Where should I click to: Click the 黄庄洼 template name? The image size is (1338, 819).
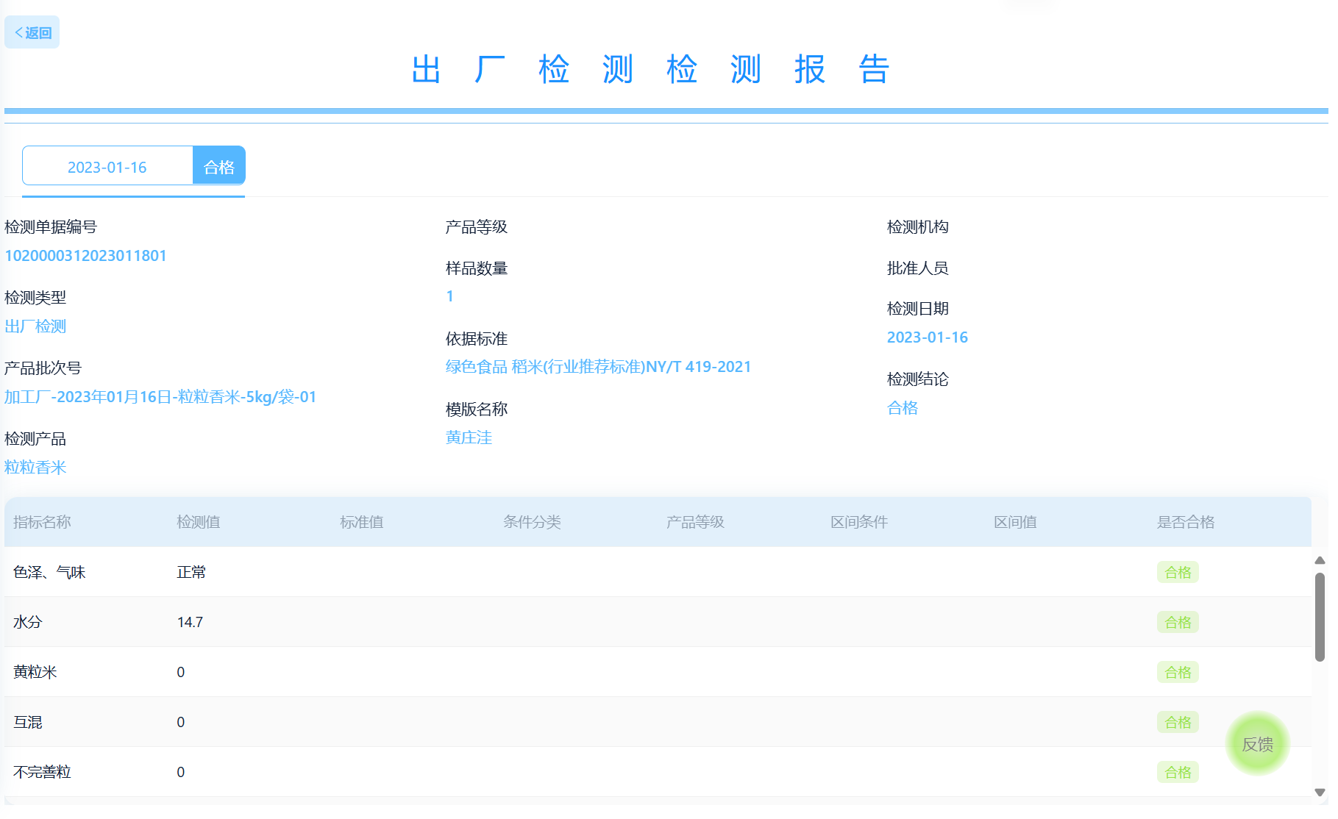(469, 437)
